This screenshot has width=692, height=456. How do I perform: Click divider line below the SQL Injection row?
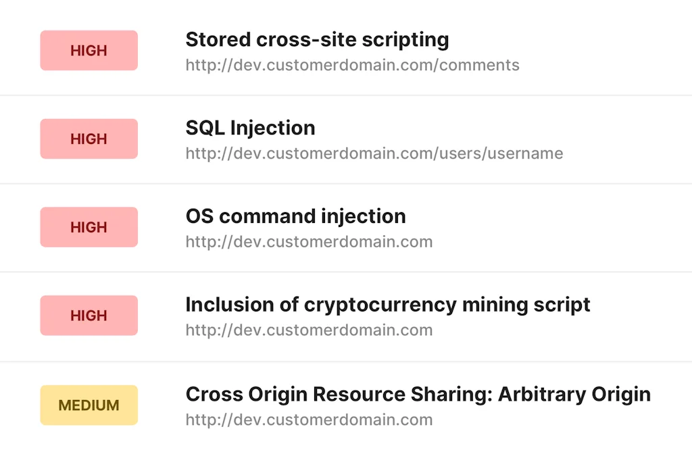pos(346,183)
